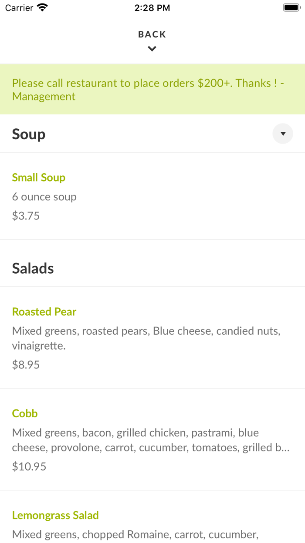Image resolution: width=305 pixels, height=543 pixels.
Task: Tap the downward chevron below BACK
Action: (x=152, y=48)
